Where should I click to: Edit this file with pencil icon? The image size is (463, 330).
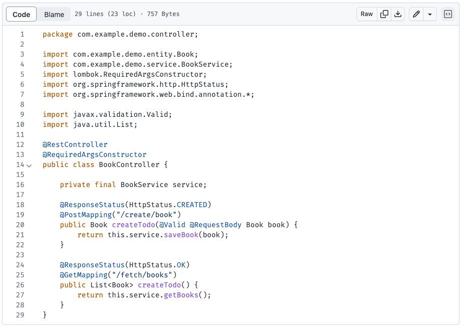click(x=416, y=14)
